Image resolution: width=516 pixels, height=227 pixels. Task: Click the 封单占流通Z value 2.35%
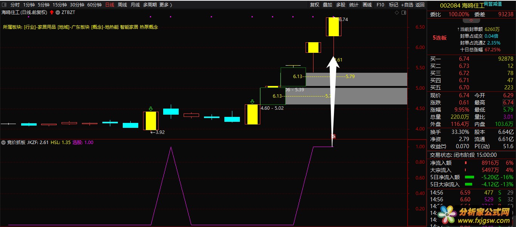point(494,43)
